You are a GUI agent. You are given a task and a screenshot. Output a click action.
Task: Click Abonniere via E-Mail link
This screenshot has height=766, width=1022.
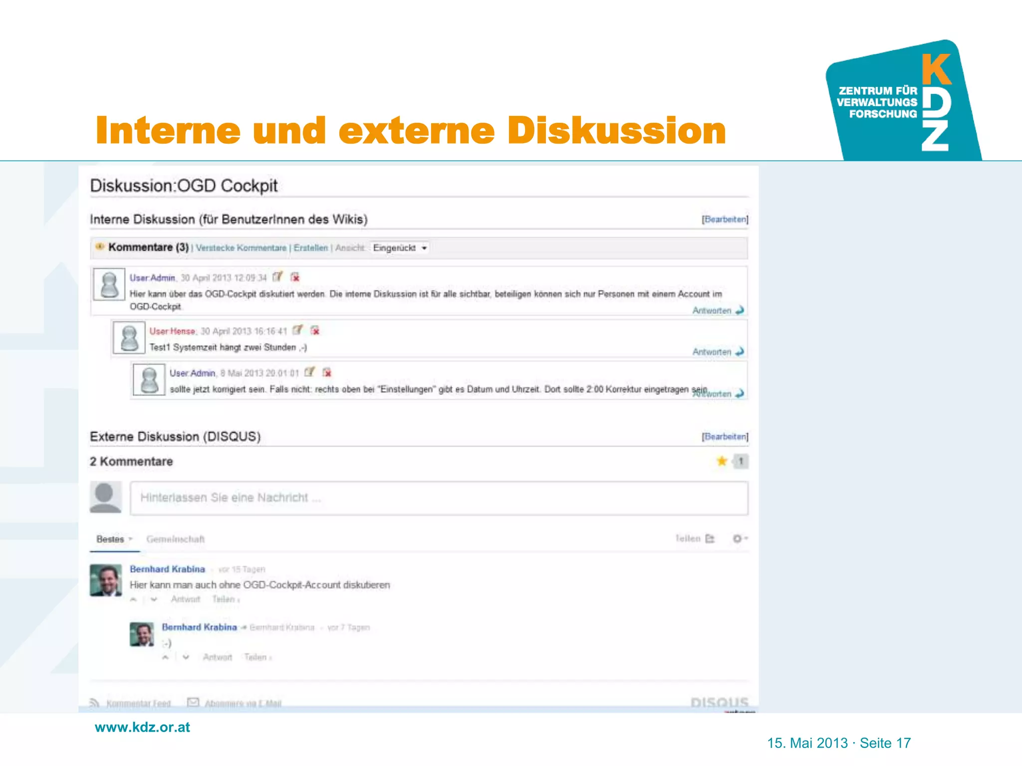click(243, 703)
